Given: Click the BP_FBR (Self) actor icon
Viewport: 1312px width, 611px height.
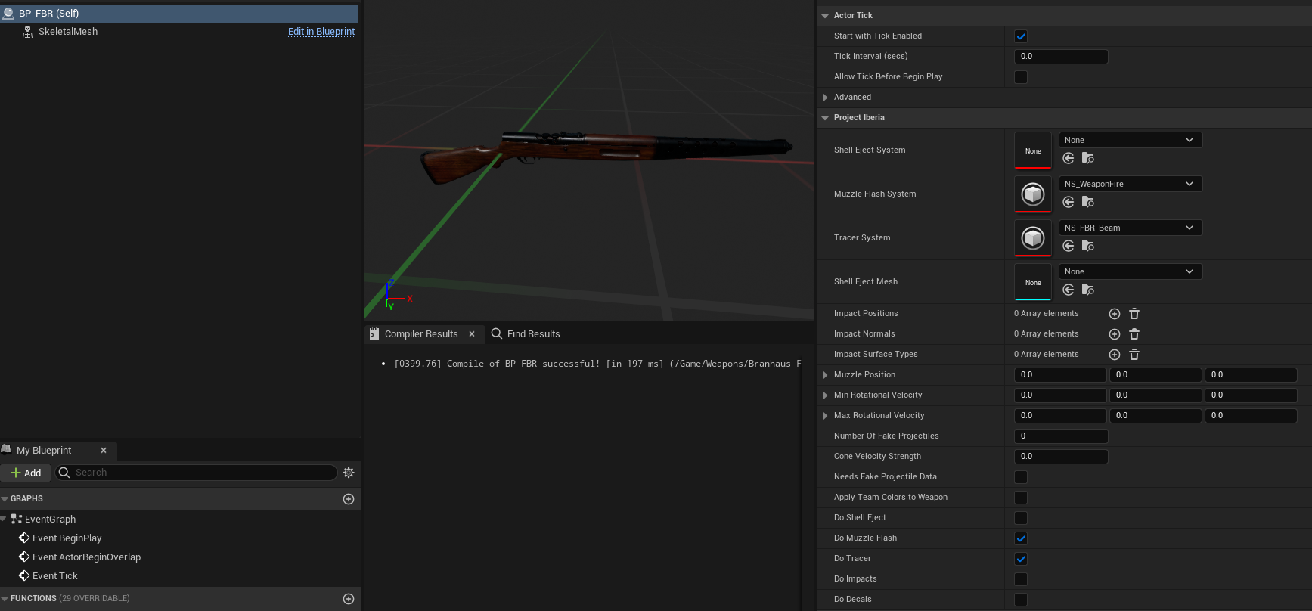Looking at the screenshot, I should click(8, 13).
